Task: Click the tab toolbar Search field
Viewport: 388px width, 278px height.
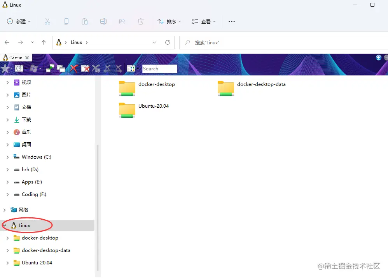Action: (x=160, y=69)
